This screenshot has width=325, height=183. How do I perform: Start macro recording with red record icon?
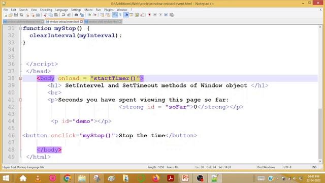coord(149,15)
